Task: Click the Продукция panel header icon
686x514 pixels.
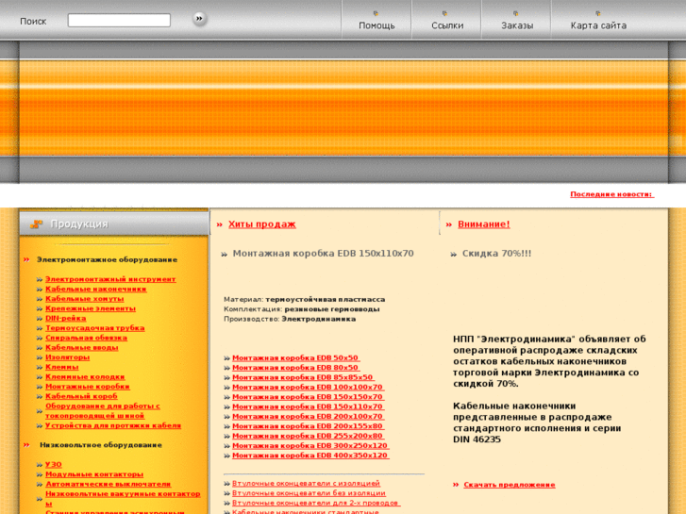Action: pyautogui.click(x=36, y=224)
